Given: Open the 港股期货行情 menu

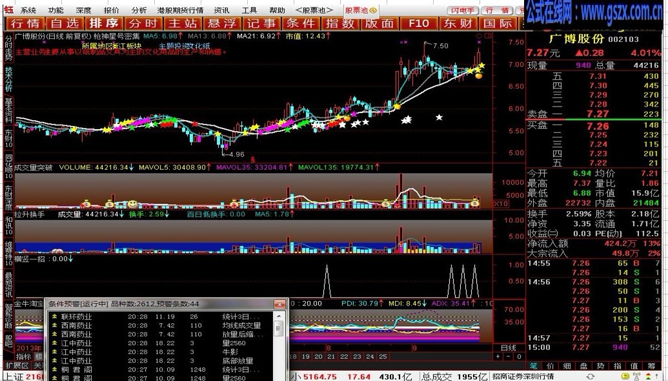Looking at the screenshot, I should [180, 10].
